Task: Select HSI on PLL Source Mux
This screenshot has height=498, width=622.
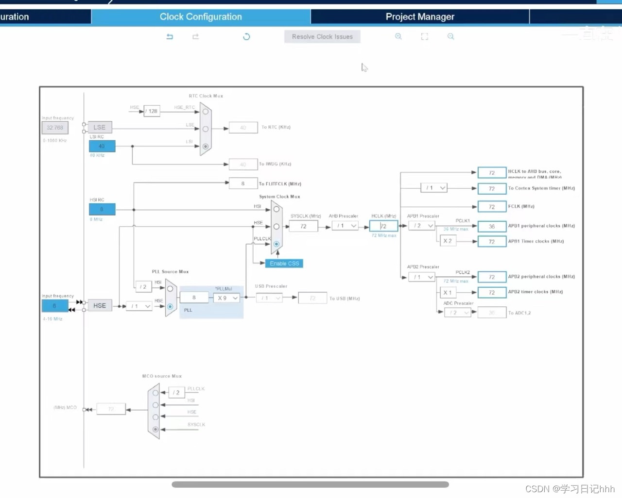Action: tap(170, 289)
